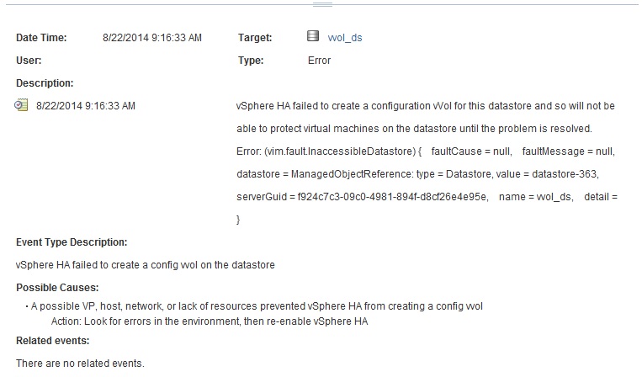Open the wol_ds target link
642x377 pixels.
345,38
